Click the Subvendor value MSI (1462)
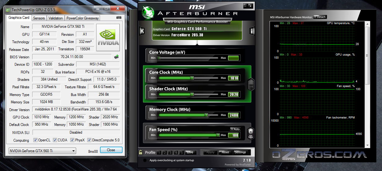This screenshot has height=171, width=382. (x=98, y=64)
